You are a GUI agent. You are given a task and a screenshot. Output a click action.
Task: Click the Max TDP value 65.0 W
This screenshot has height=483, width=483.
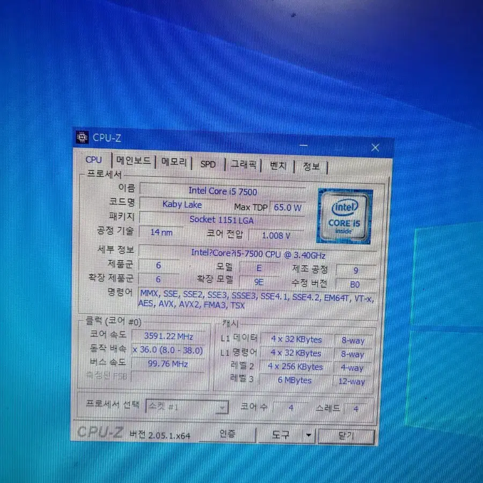[x=288, y=208]
